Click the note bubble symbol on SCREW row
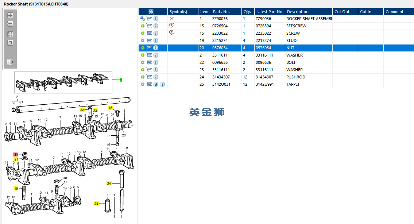 pos(172,33)
